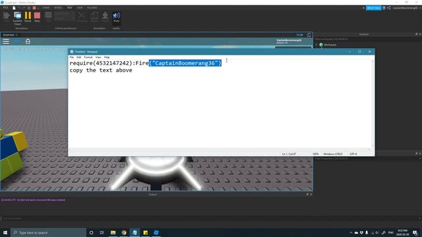Show hidden system tray icons
Viewport: 422px width, 237px height.
pos(351,232)
